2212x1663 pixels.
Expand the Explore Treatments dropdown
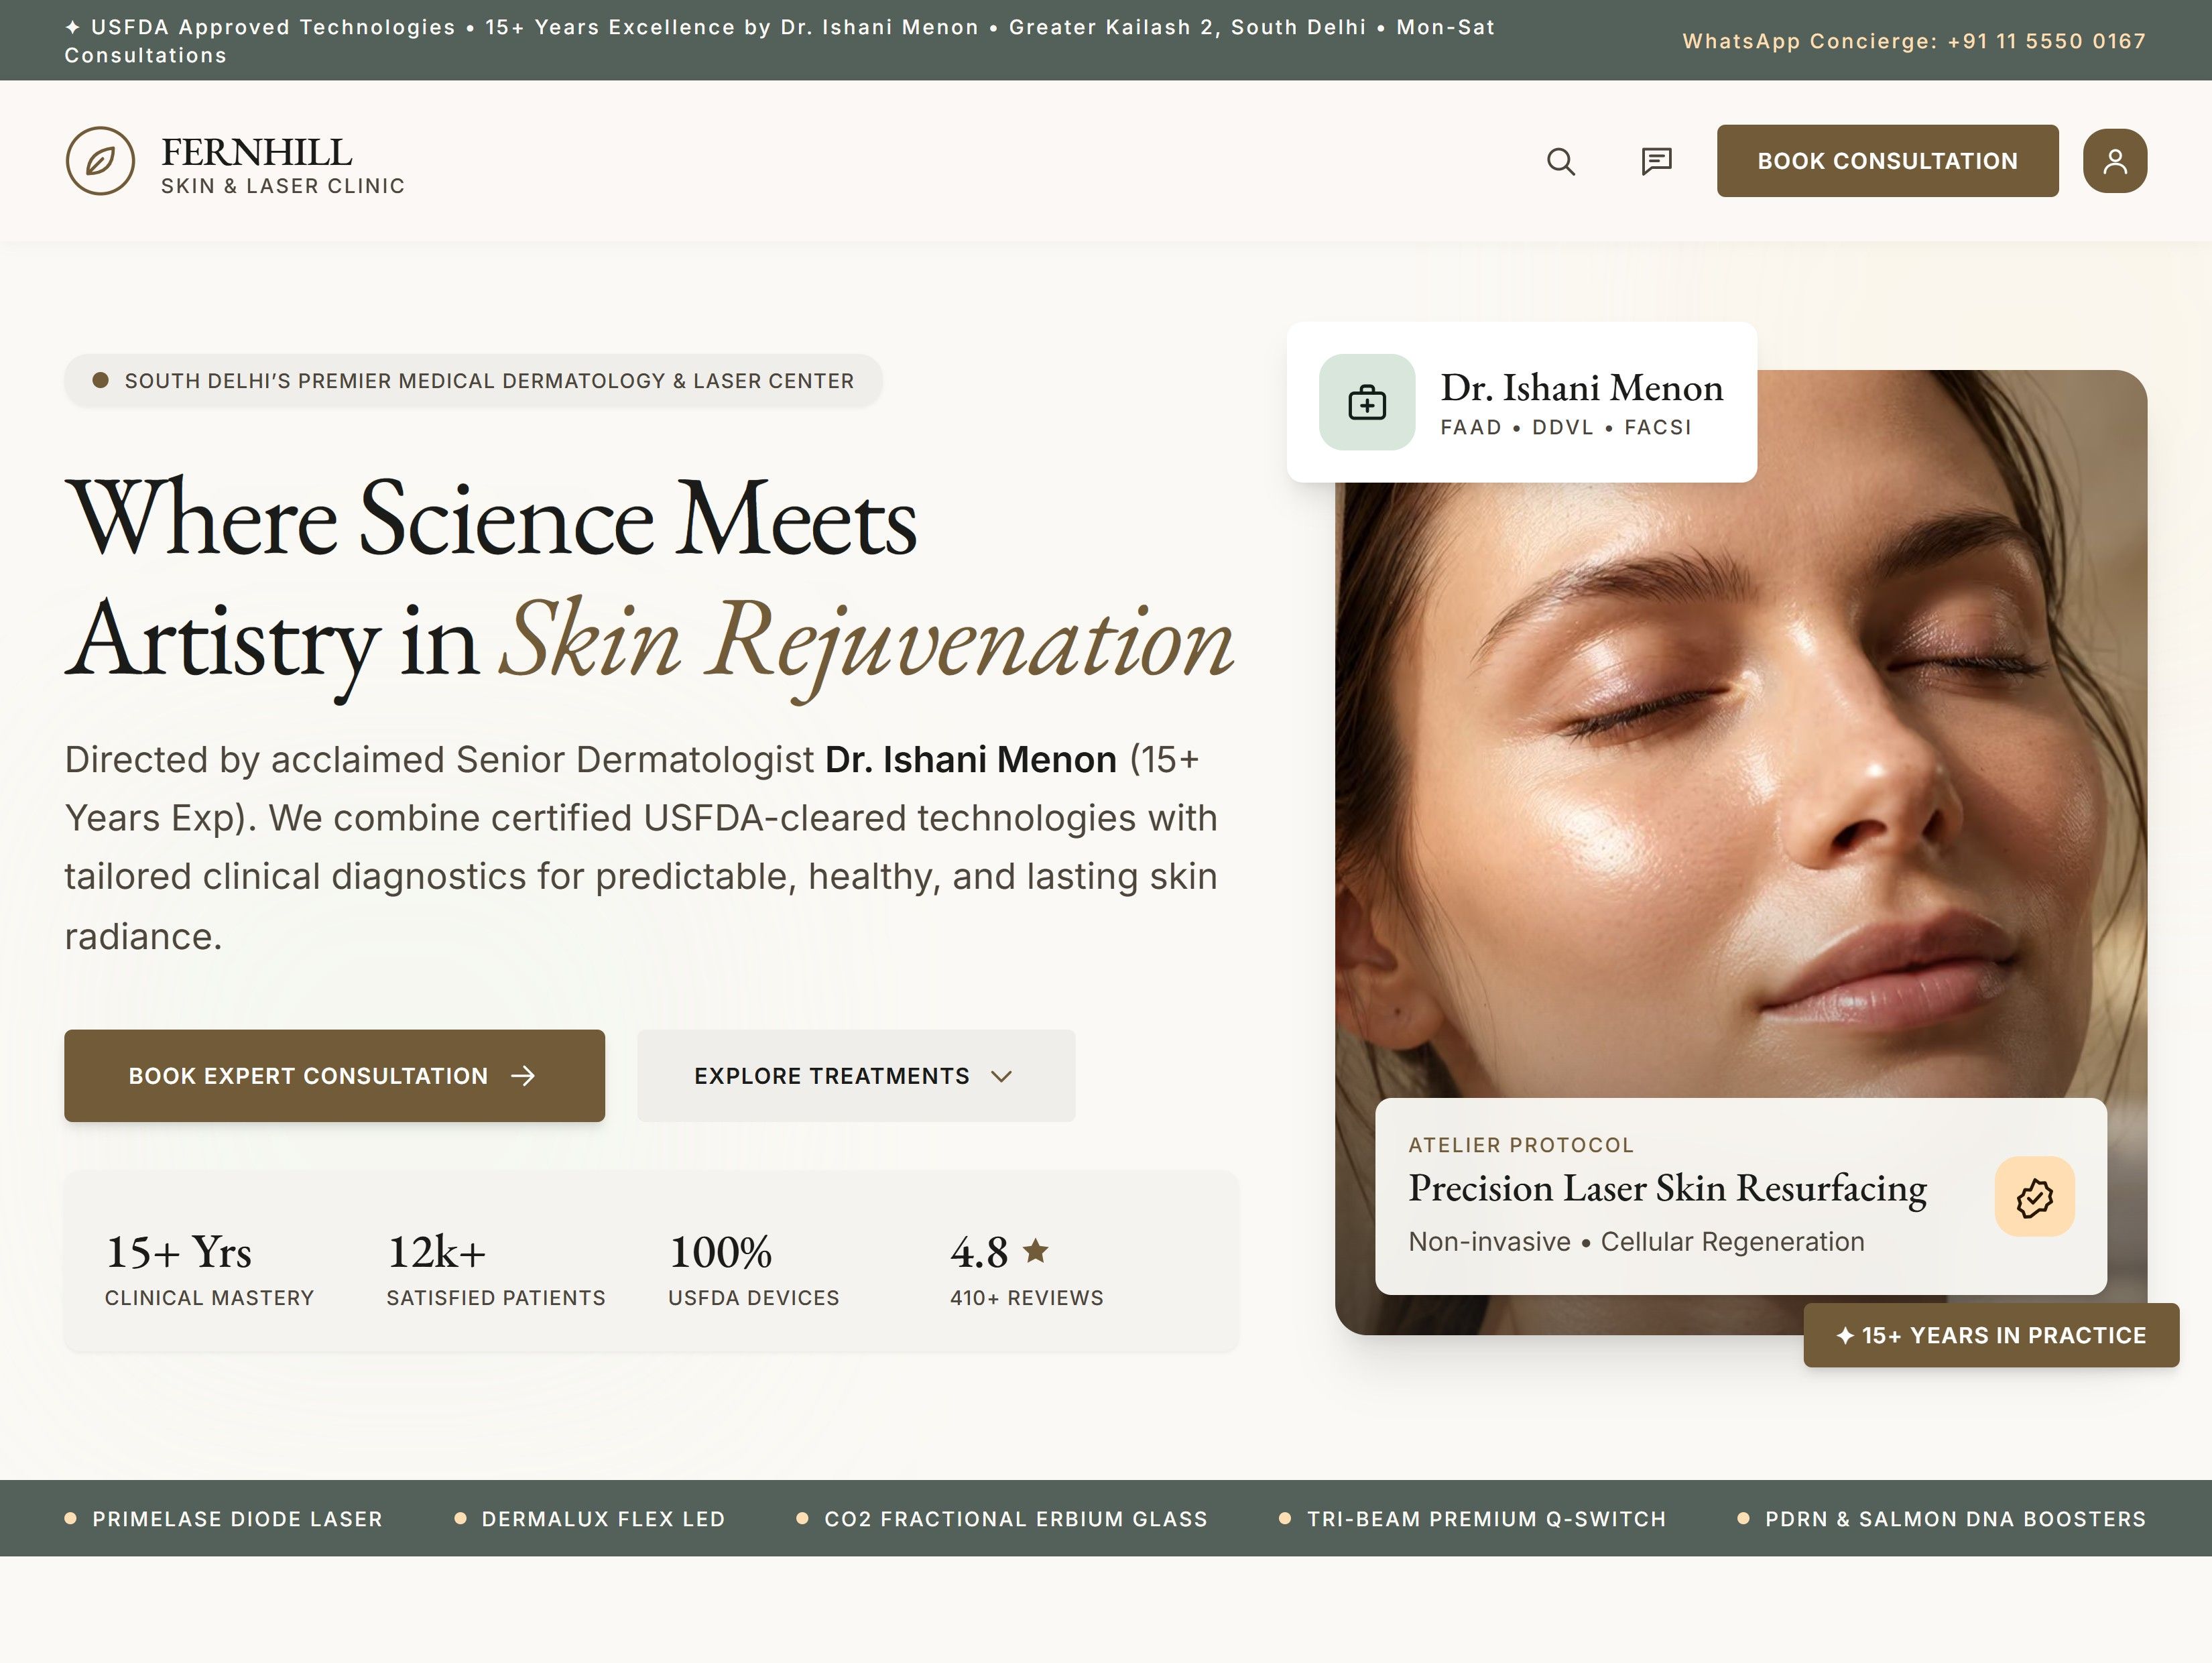tap(856, 1076)
